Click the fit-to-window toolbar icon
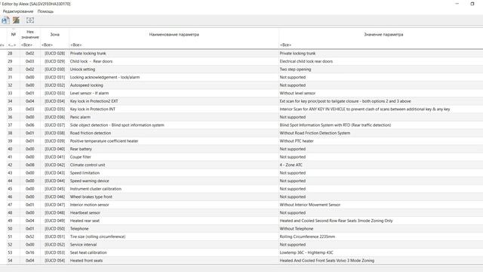483x272 pixels. [x=30, y=20]
